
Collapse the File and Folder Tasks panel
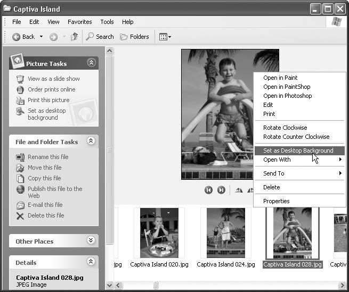(x=91, y=141)
